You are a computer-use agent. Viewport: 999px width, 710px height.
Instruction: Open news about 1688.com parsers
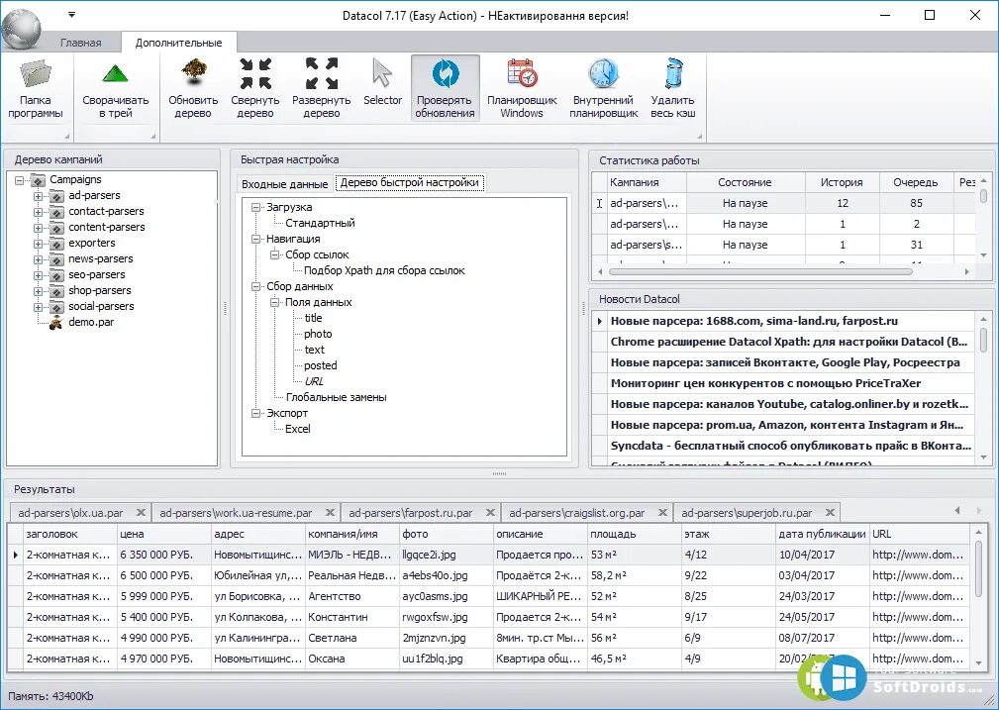(x=789, y=321)
